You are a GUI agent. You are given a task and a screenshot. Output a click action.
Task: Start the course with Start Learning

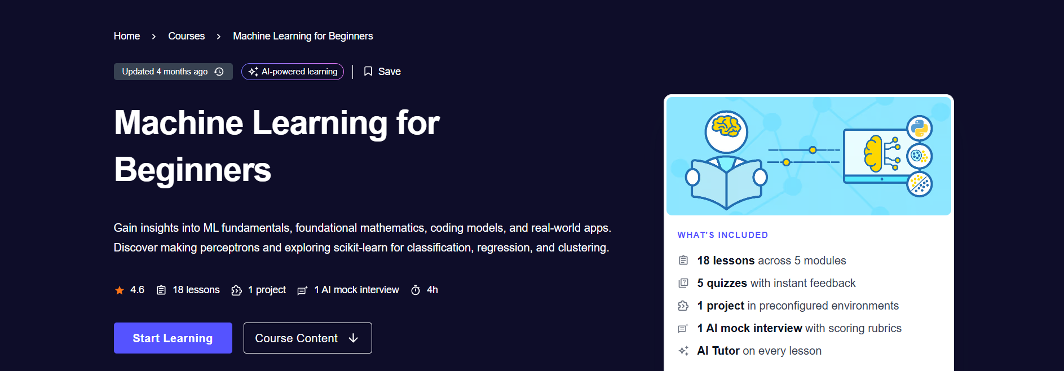click(x=173, y=338)
